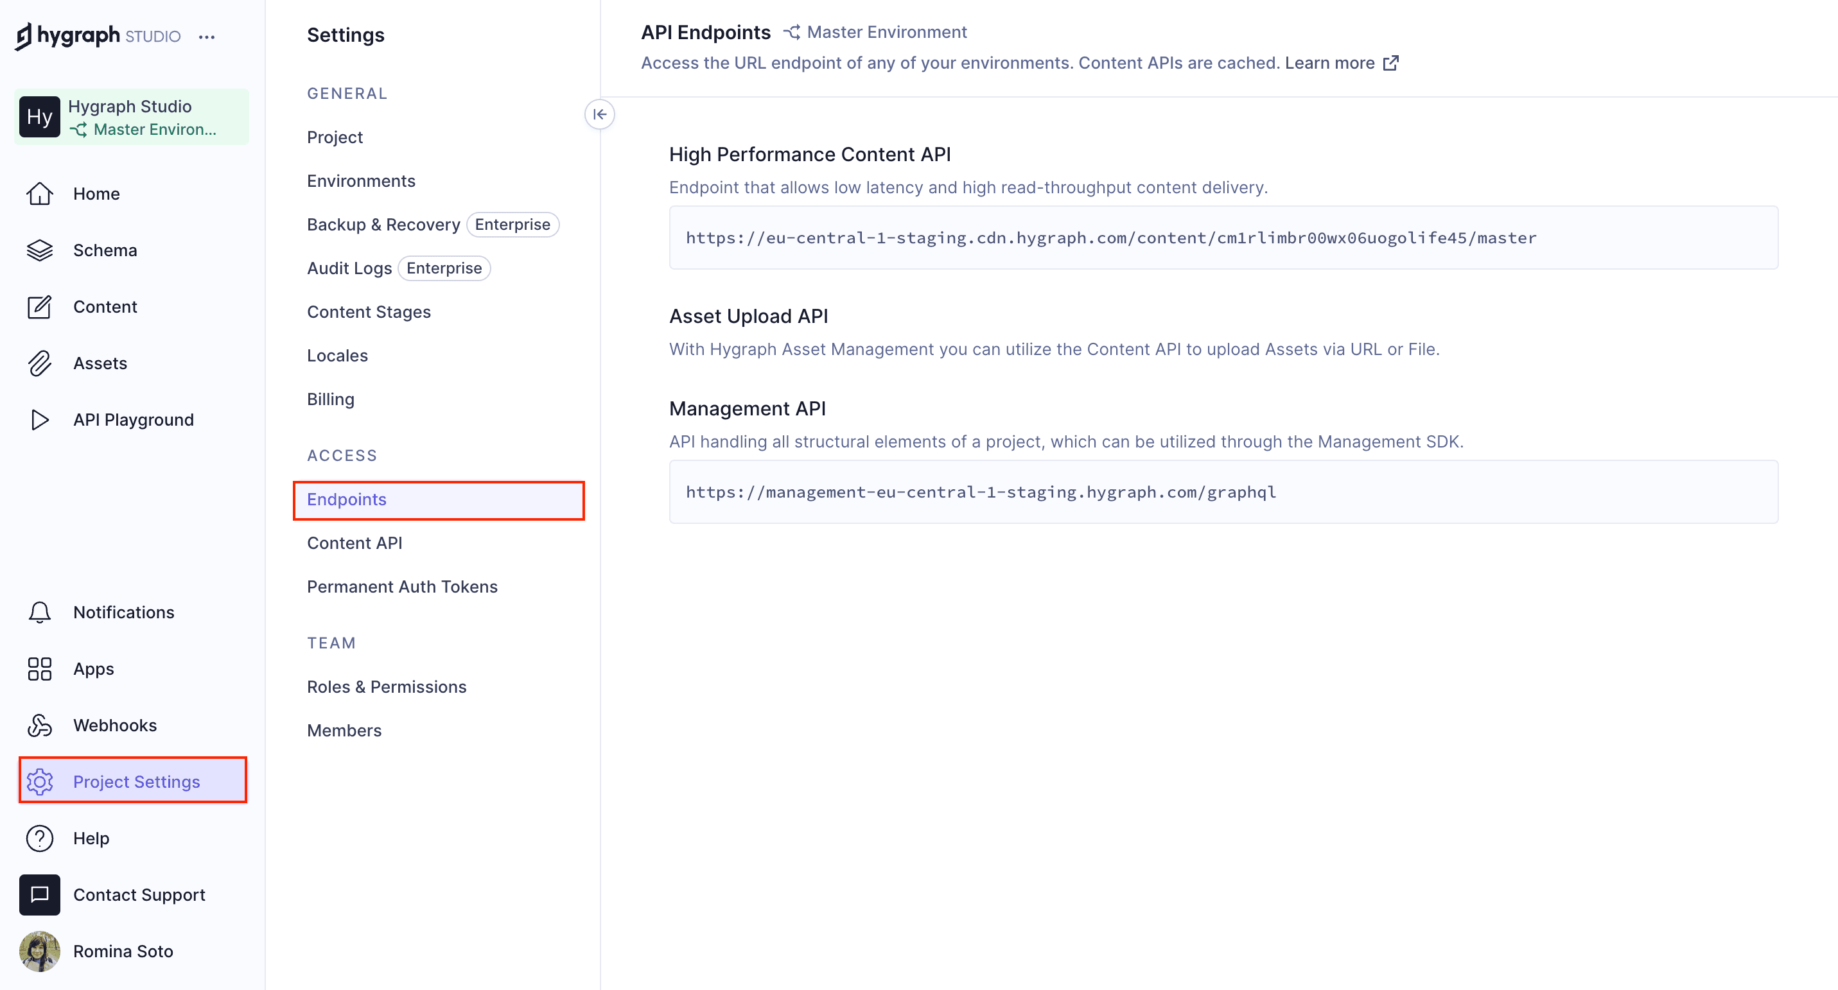
Task: Click the Learn more link
Action: tap(1330, 63)
